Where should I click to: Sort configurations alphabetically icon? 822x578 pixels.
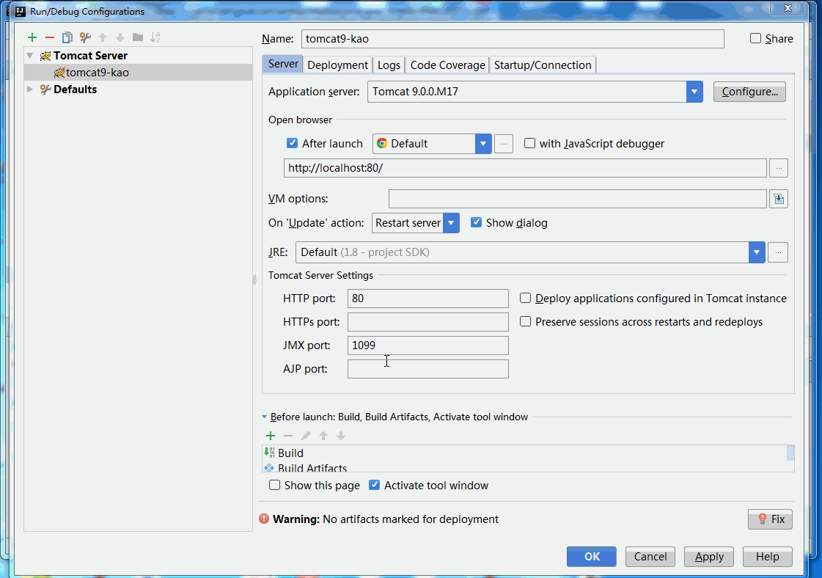click(155, 37)
